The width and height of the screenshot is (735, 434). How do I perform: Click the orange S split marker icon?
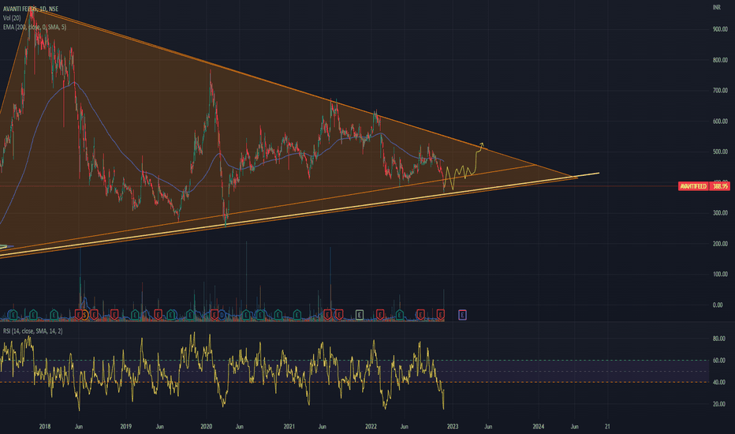[x=85, y=315]
